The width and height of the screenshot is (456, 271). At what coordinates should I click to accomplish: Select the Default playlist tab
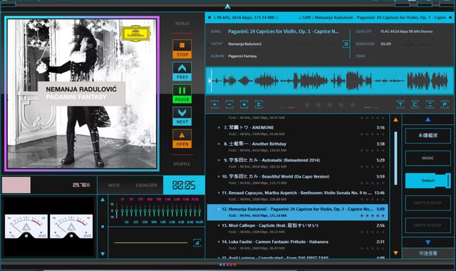[427, 180]
